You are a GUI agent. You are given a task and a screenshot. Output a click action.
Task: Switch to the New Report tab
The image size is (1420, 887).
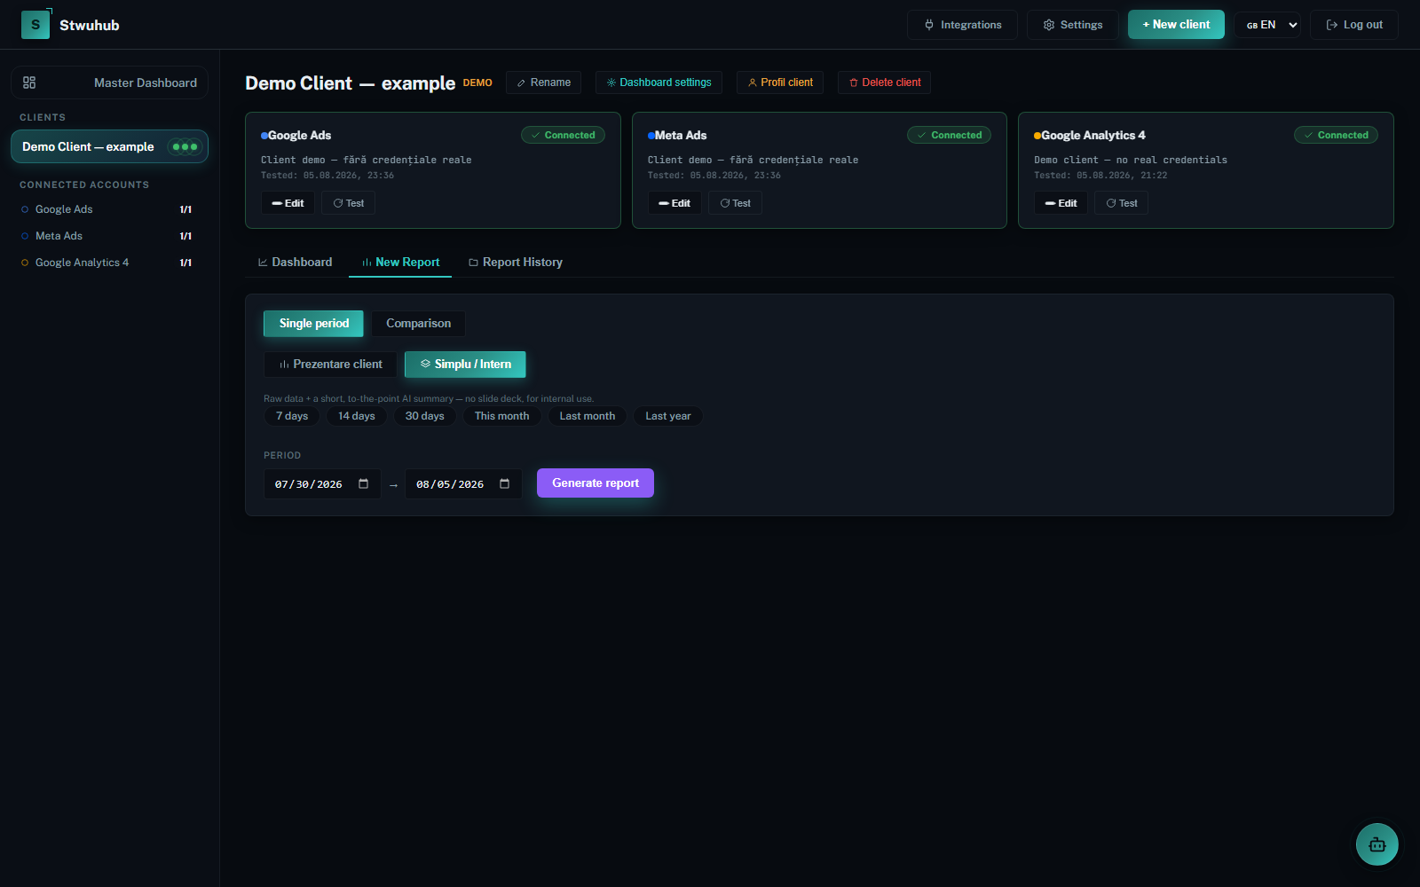[400, 262]
